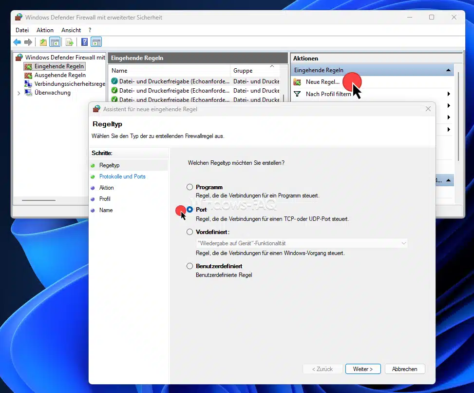Viewport: 474px width, 393px height.
Task: Click the < Zurück button
Action: (x=322, y=369)
